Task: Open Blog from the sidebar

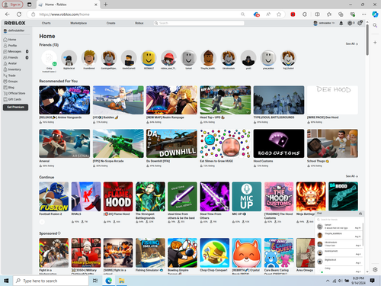Action: pos(9,88)
